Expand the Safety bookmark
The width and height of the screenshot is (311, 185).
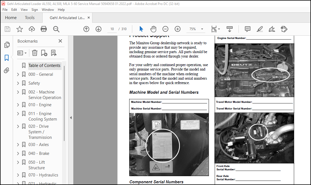point(18,83)
